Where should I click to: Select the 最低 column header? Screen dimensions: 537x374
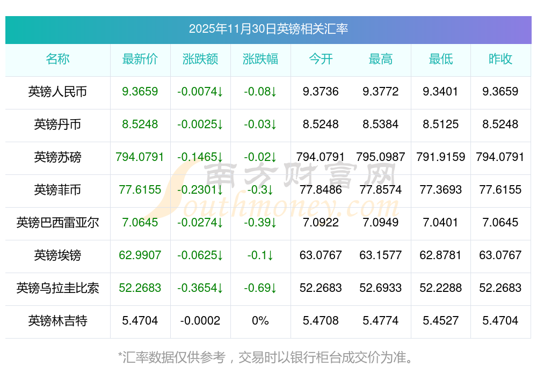point(440,59)
